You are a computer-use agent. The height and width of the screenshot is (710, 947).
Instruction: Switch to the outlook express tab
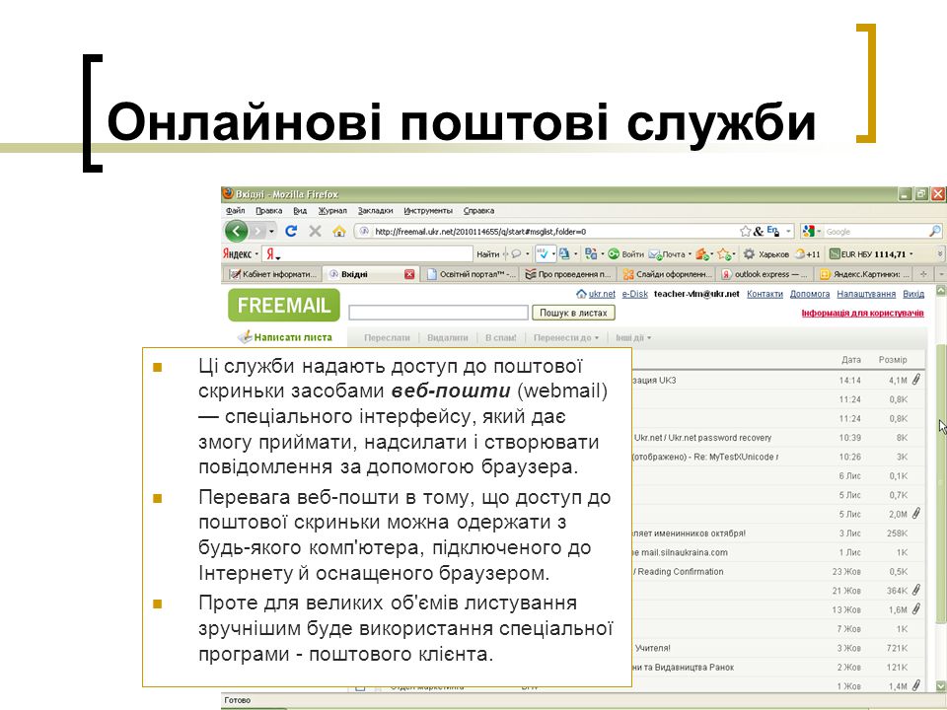tap(765, 274)
